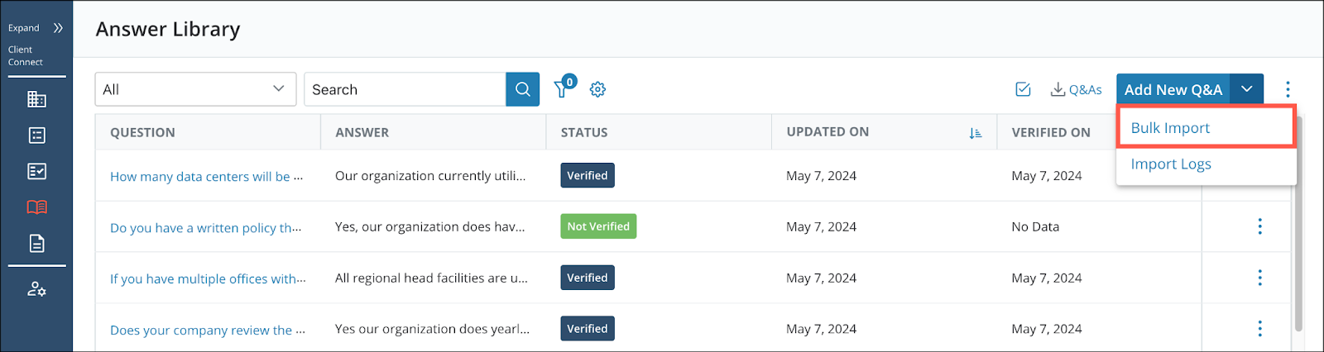Open "Does your company review the" question

click(x=208, y=330)
